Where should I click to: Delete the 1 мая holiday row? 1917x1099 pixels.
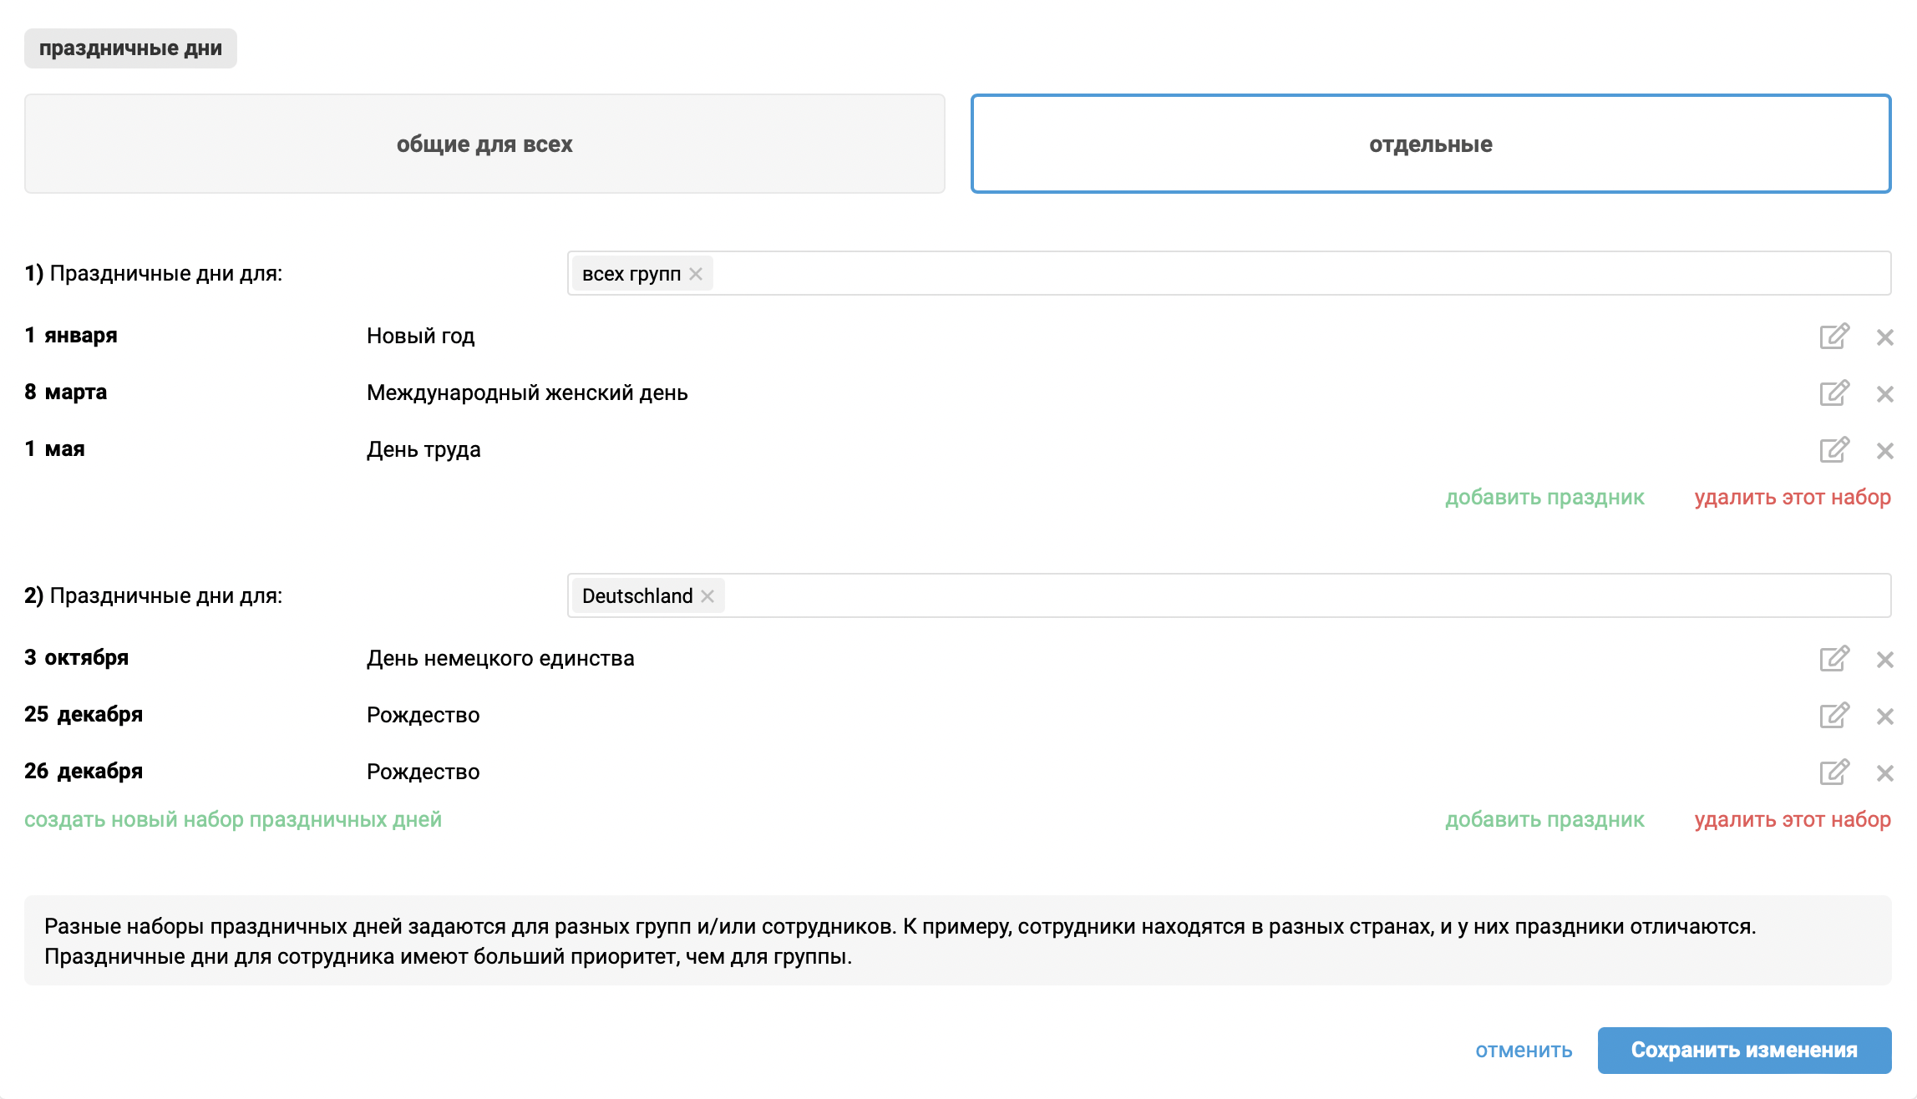[1884, 451]
